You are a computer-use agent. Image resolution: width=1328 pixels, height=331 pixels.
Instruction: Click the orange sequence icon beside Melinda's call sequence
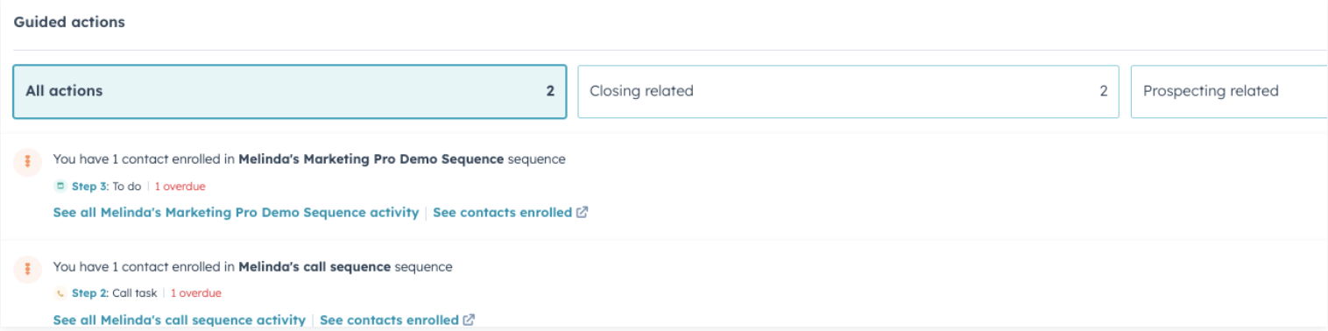click(x=27, y=269)
